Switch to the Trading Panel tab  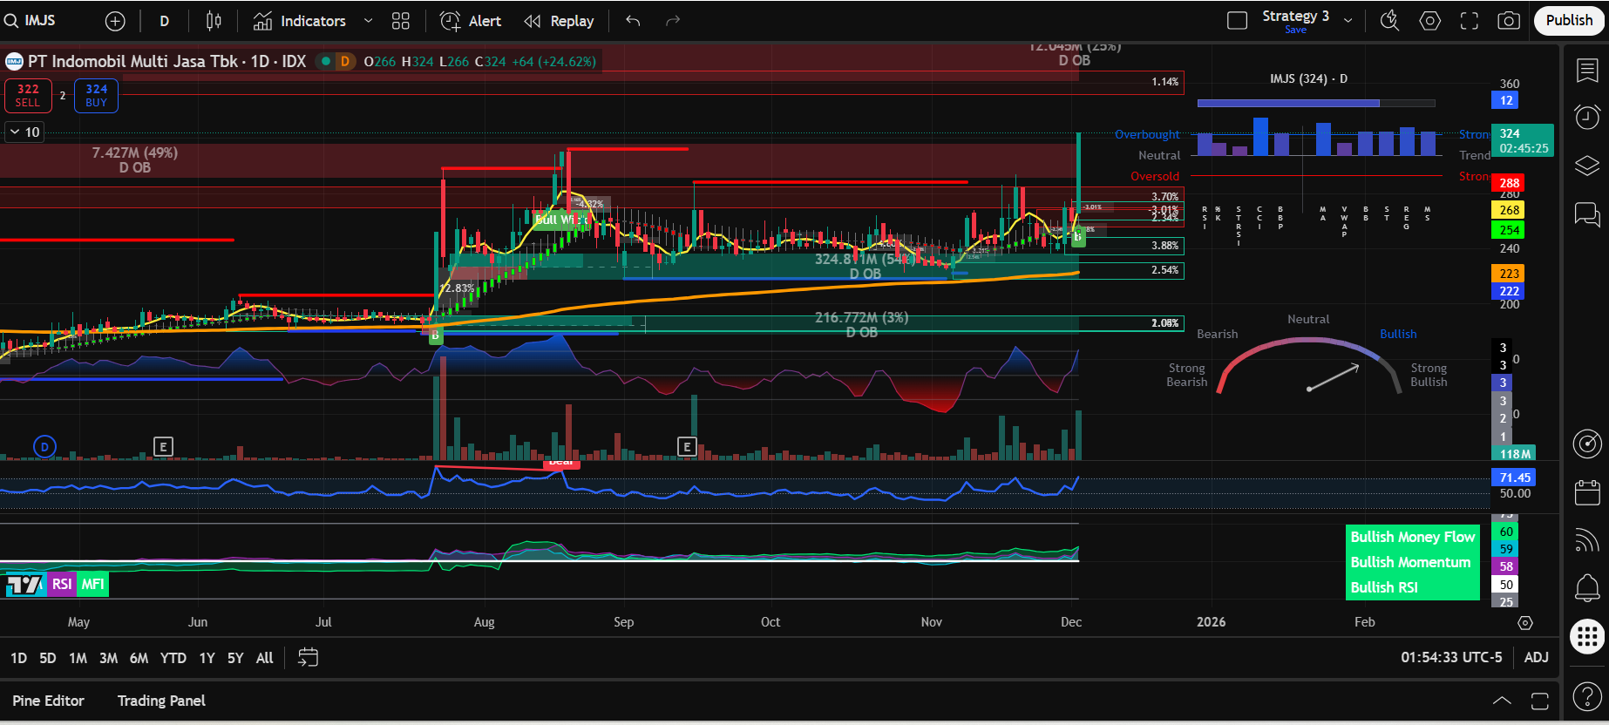coord(161,701)
